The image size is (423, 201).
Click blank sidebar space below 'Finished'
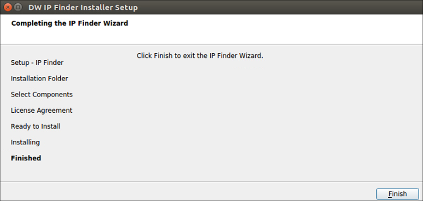40,171
